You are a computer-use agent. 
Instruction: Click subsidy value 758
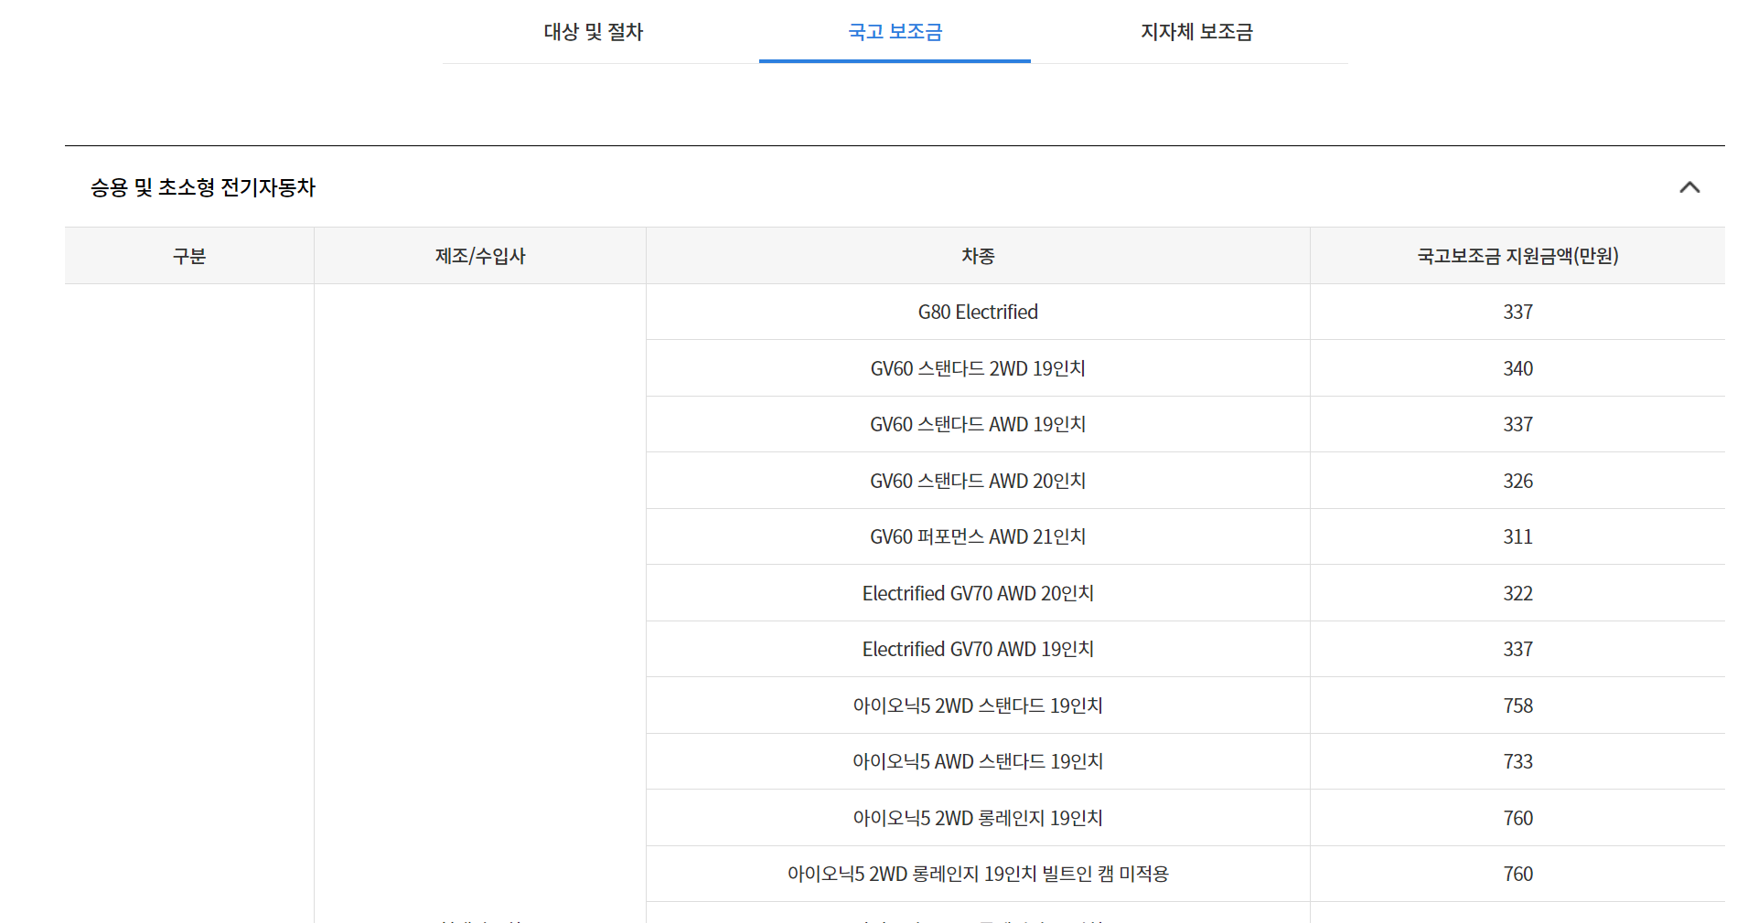click(1517, 706)
